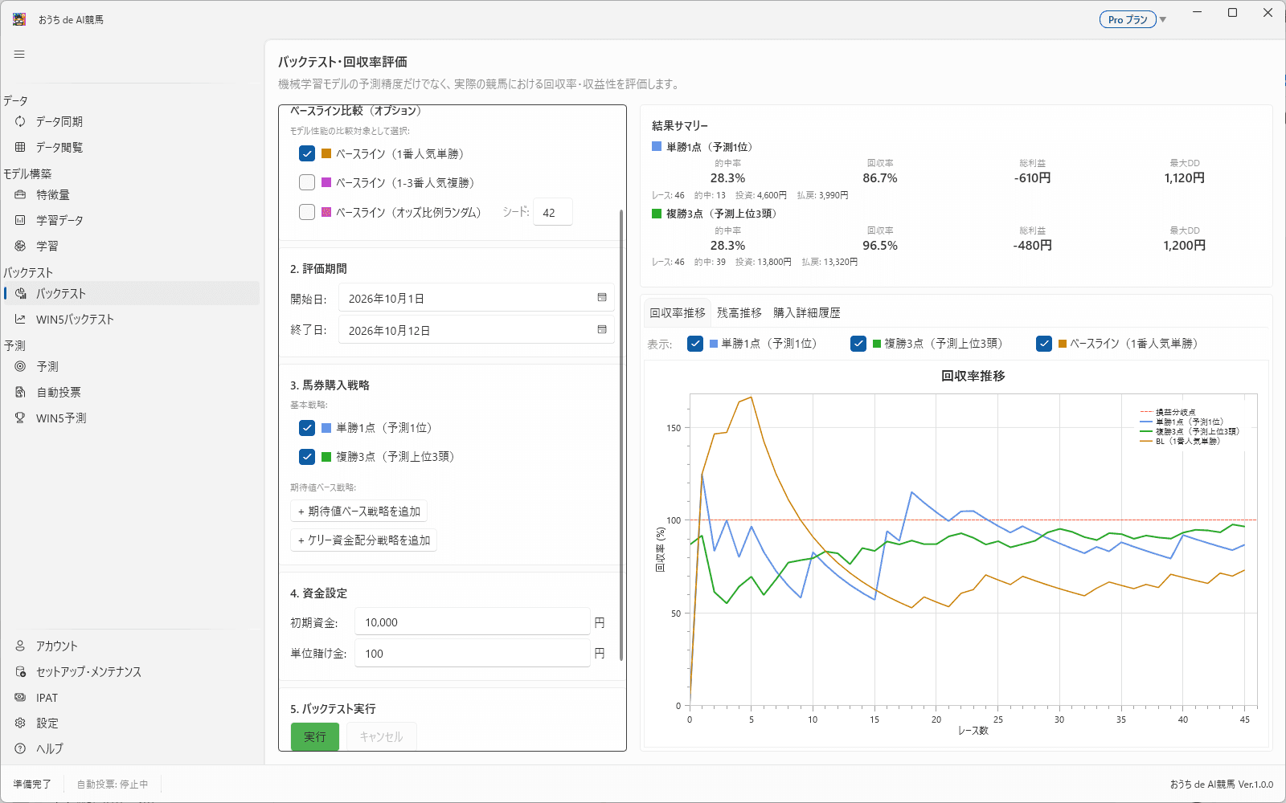This screenshot has height=803, width=1286.
Task: Select バックテスト icon in sidebar
Action: coord(20,293)
